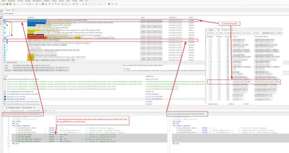Close the Git-Branches tab
The image size is (289, 153).
coord(232,30)
